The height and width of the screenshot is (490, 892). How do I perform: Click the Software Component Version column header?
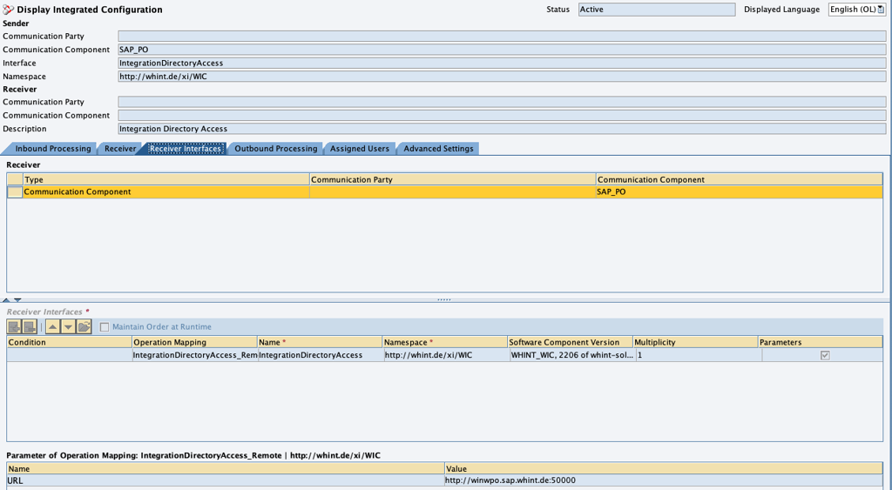pos(570,342)
